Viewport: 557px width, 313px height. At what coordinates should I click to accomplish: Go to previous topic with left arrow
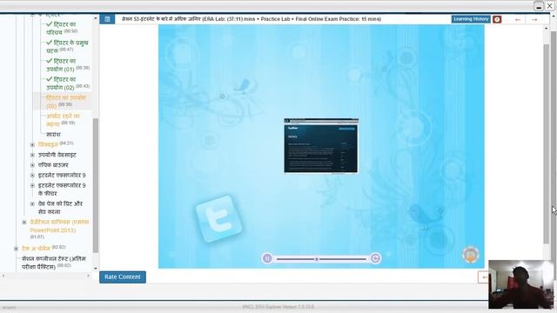tap(518, 20)
